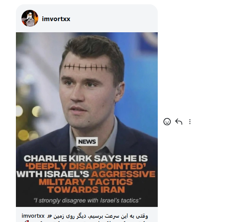
Task: Click the stitched line drawn on the forehead
Action: point(86,67)
